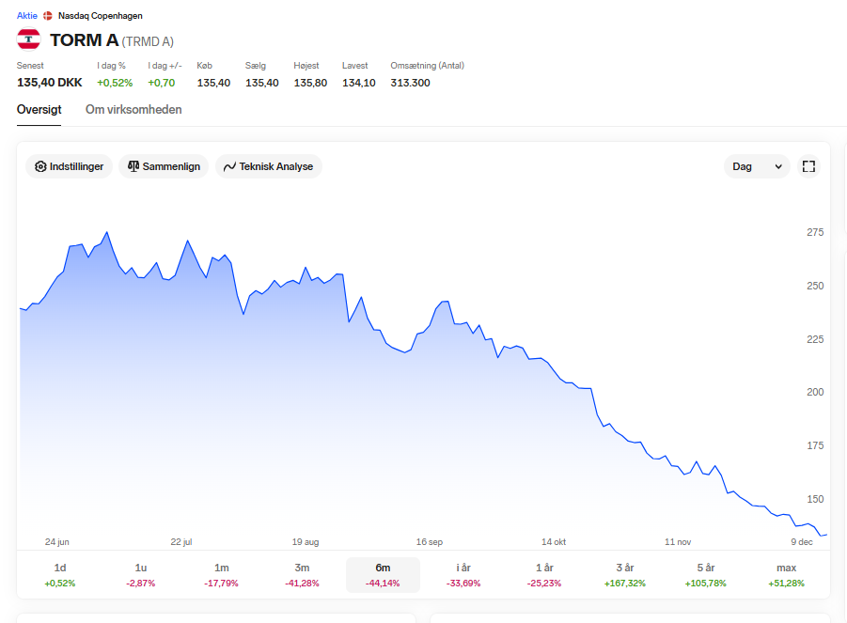
Task: Open the Indstillinger chart settings button
Action: [70, 166]
